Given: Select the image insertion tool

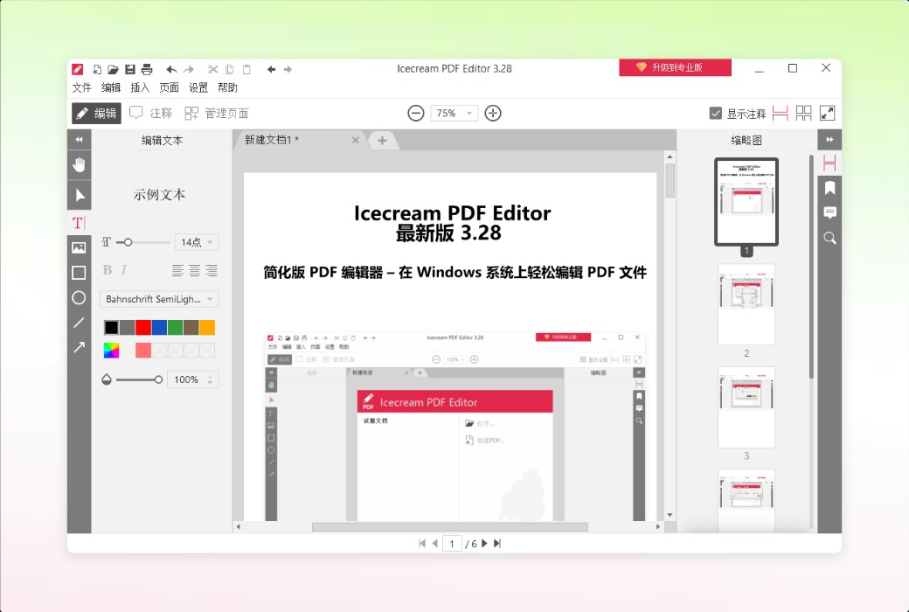Looking at the screenshot, I should click(79, 247).
